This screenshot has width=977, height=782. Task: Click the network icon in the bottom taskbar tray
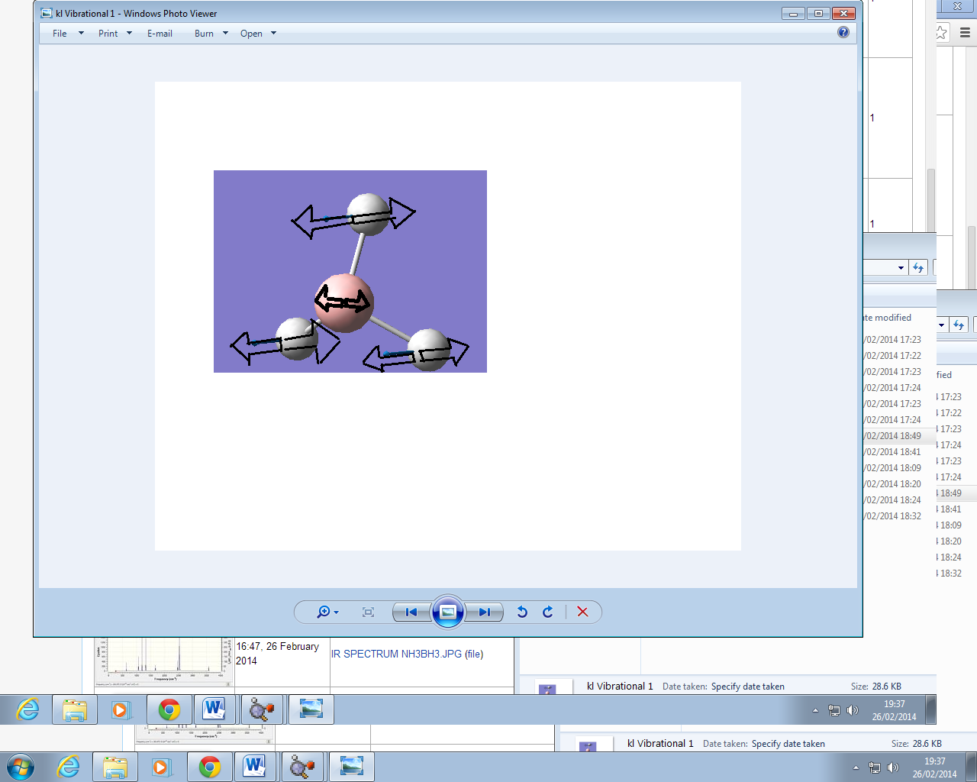point(875,767)
